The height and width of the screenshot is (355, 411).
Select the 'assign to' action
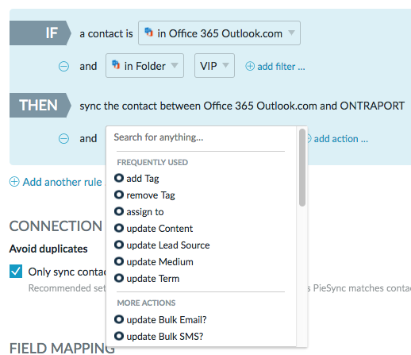pos(139,212)
